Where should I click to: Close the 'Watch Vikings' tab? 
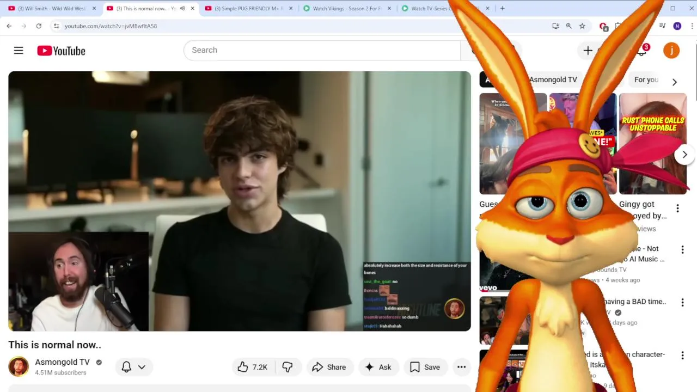(389, 8)
